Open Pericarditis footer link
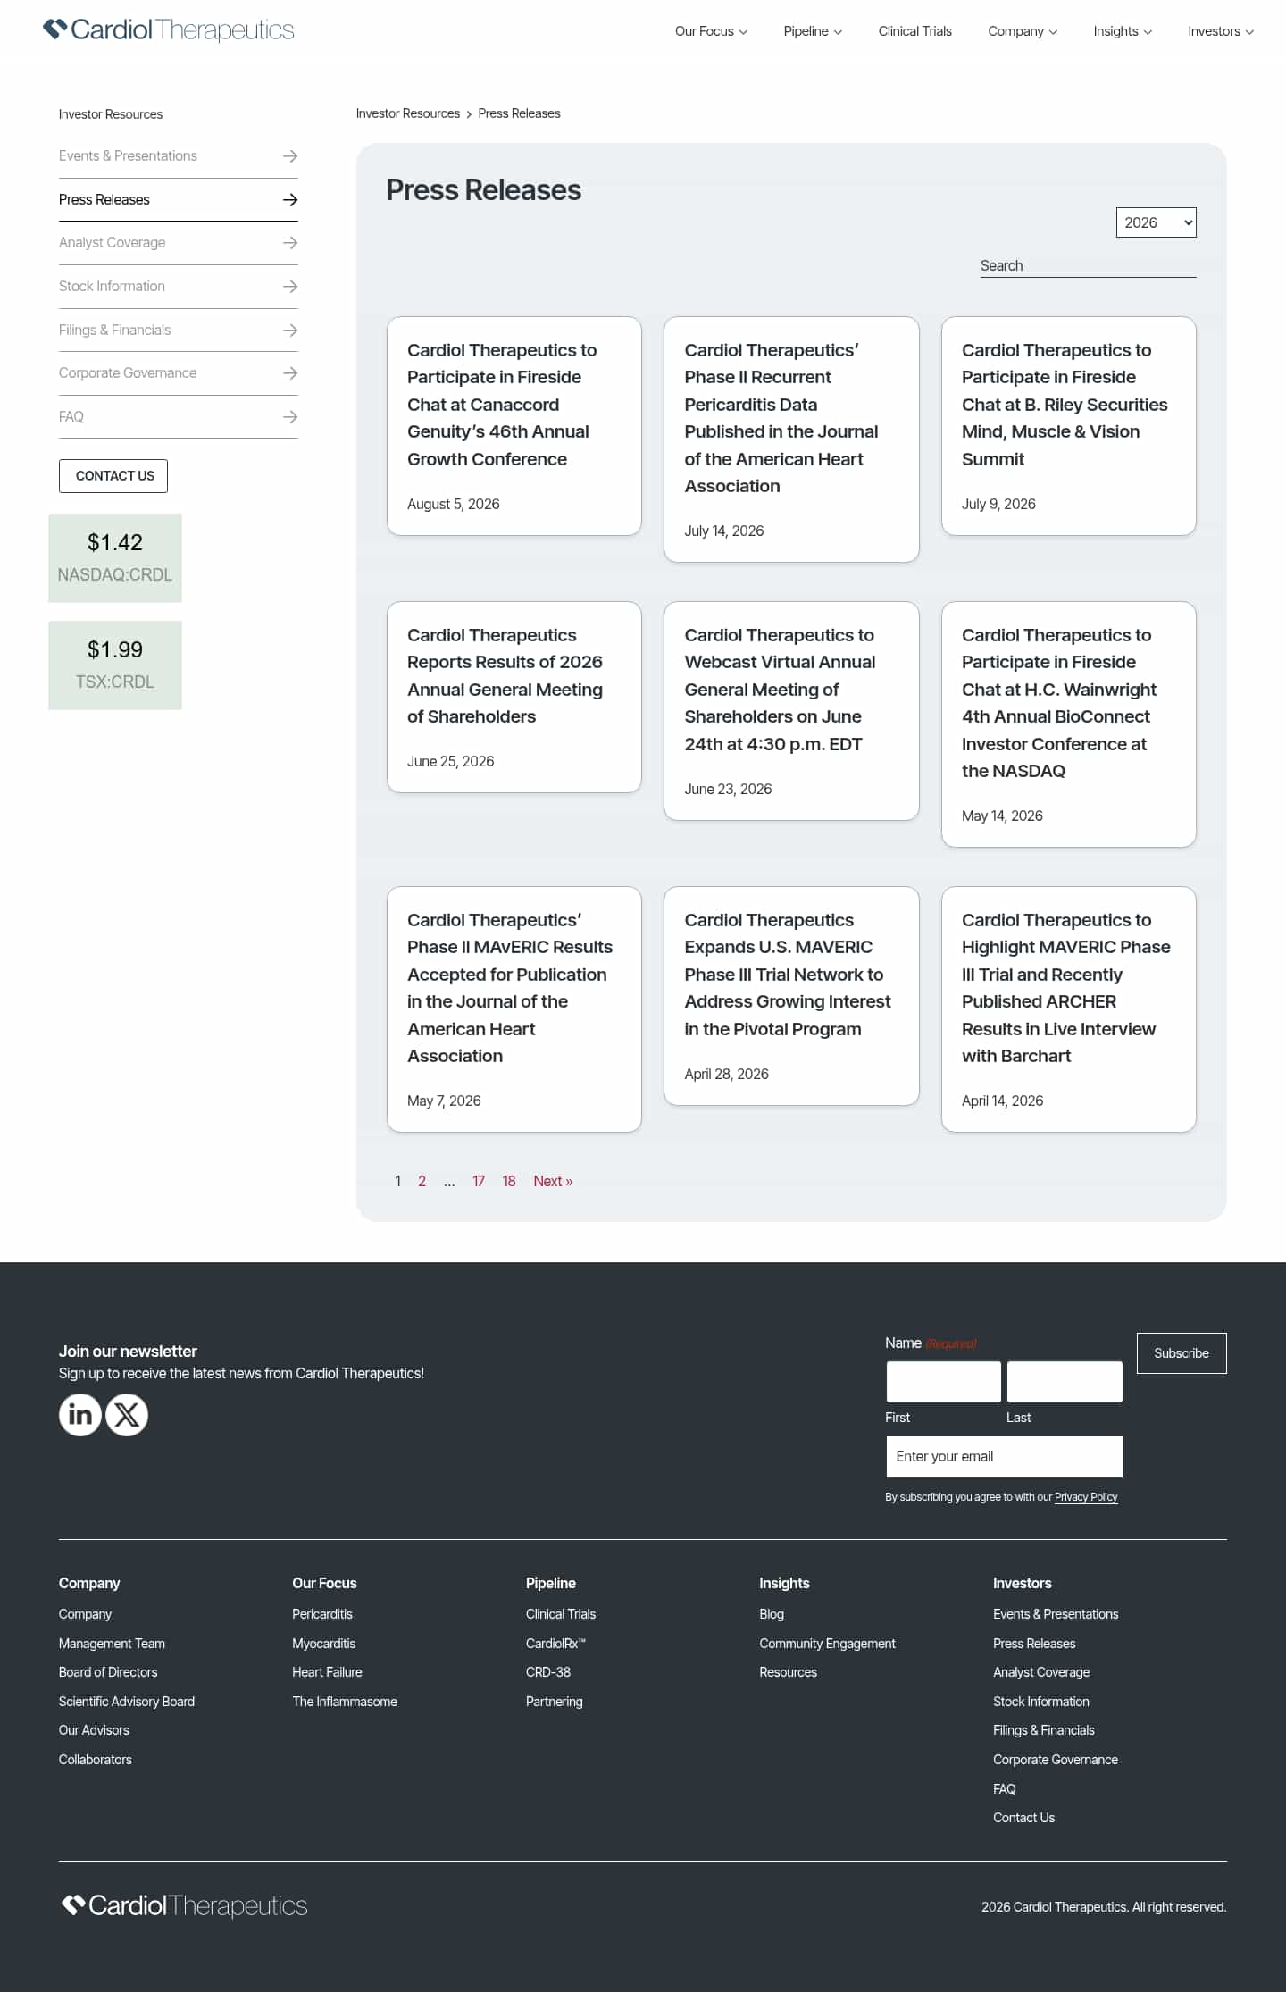This screenshot has width=1286, height=1992. [x=322, y=1614]
